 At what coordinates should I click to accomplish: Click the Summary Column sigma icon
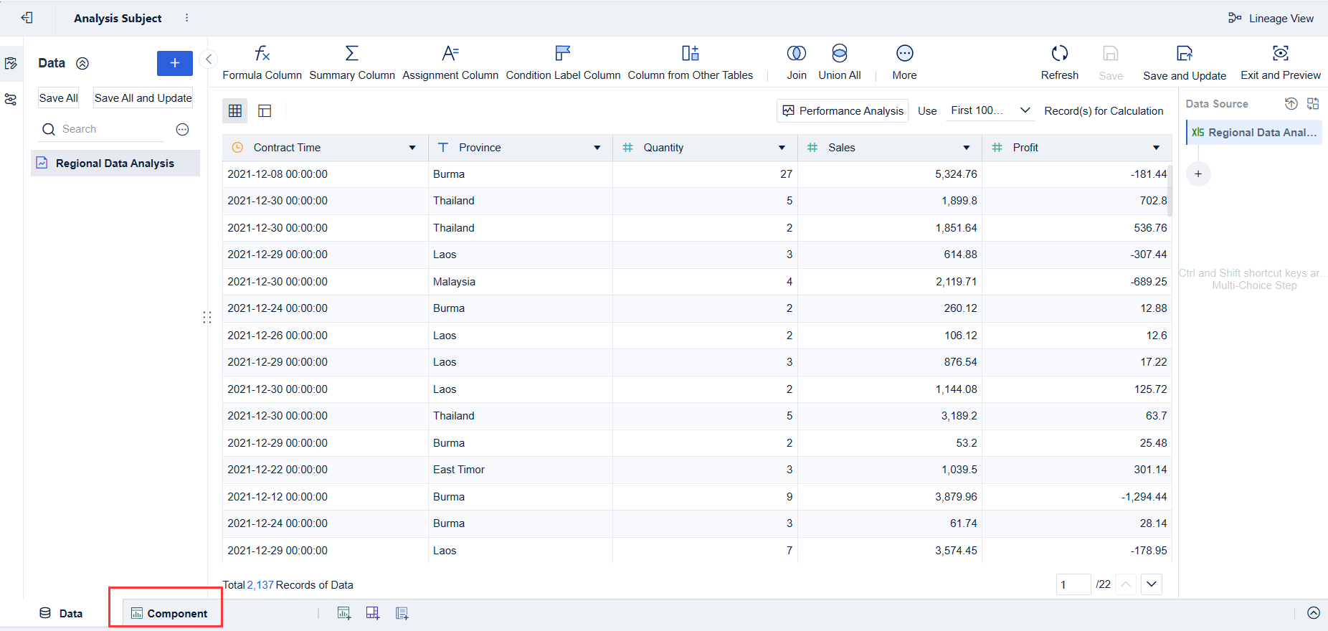[x=351, y=54]
